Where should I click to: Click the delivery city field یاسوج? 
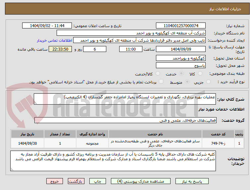[181, 65]
